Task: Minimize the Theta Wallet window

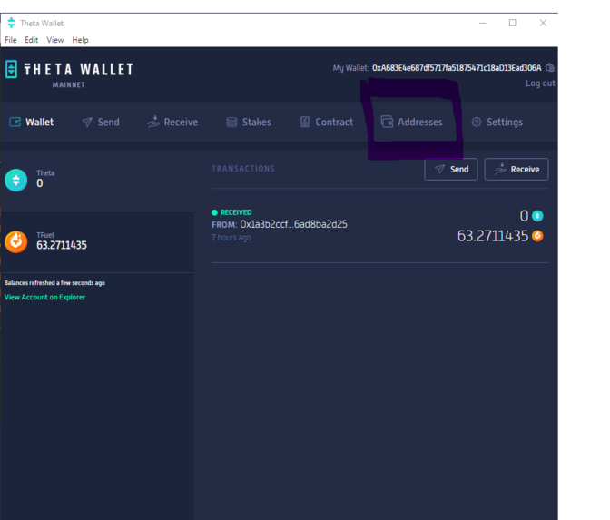Action: 482,23
